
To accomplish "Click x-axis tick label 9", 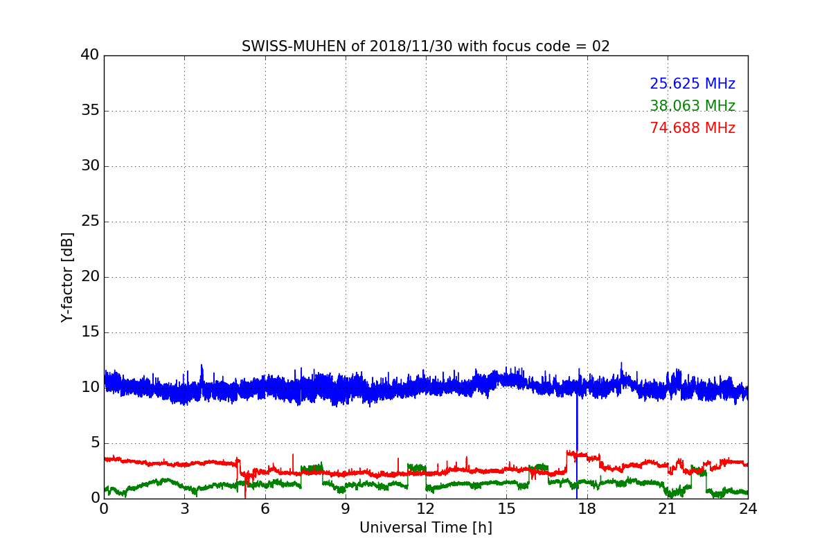I will tap(346, 508).
